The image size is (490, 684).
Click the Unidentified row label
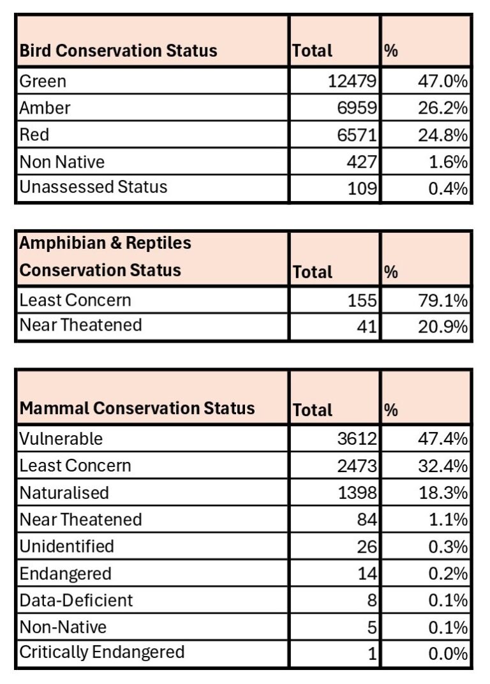point(67,546)
